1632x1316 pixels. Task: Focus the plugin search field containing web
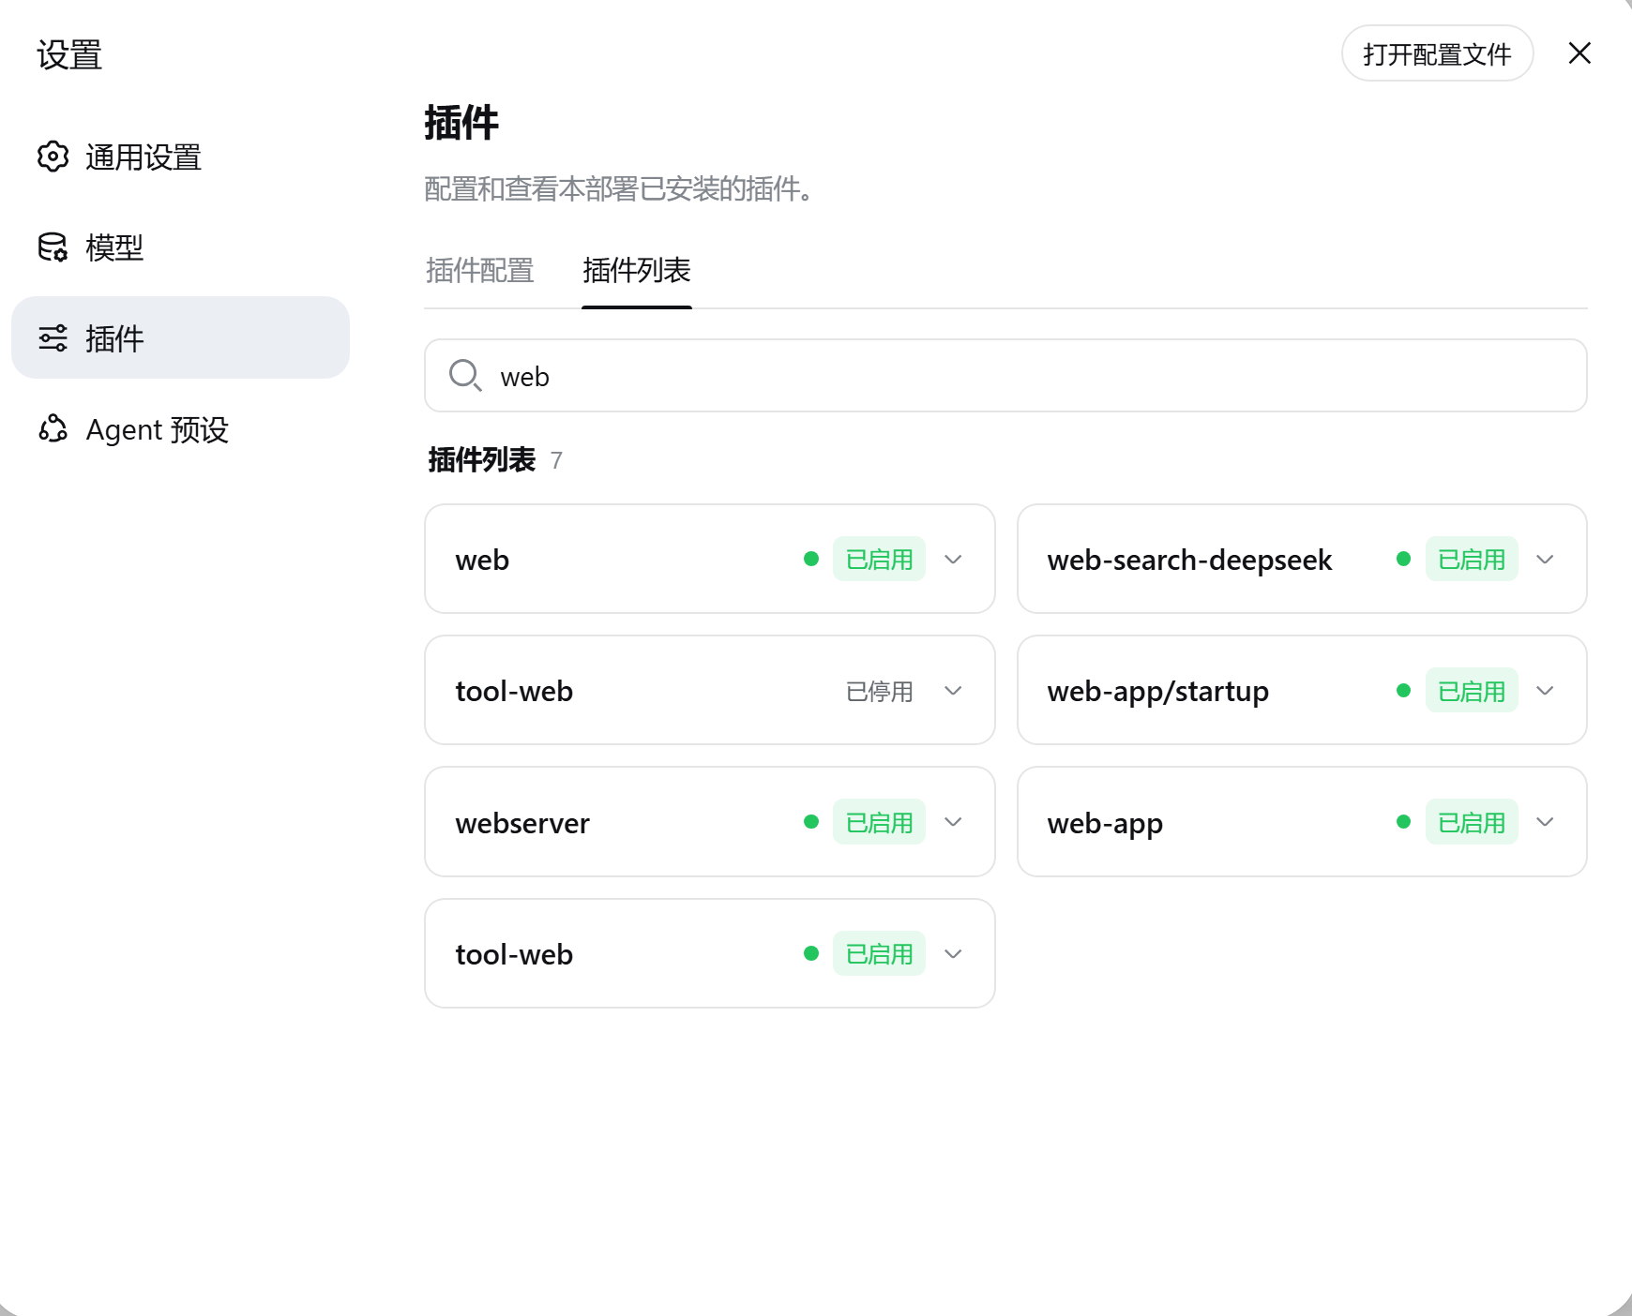[x=1005, y=376]
